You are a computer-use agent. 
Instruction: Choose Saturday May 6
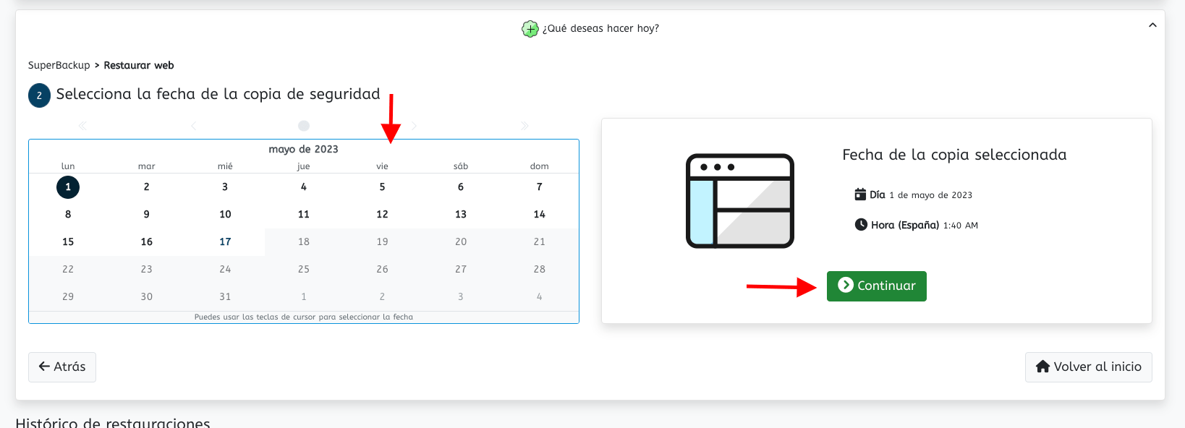pos(461,187)
